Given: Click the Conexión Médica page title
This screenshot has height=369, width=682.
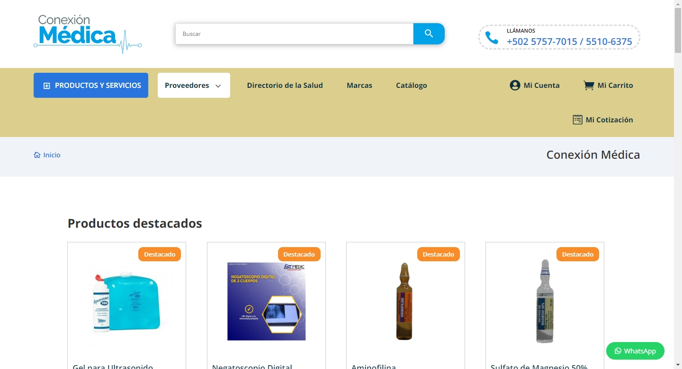Looking at the screenshot, I should pos(593,155).
